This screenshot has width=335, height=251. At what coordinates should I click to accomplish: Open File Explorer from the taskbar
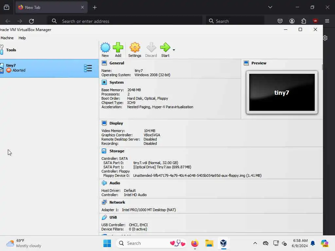(209, 243)
